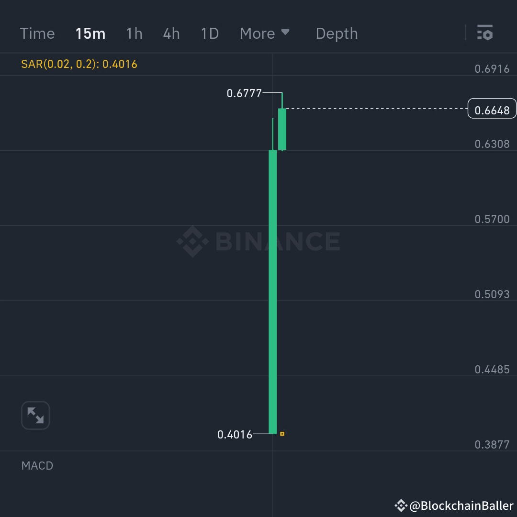Click the Time interval option
The width and height of the screenshot is (517, 517).
click(x=37, y=34)
